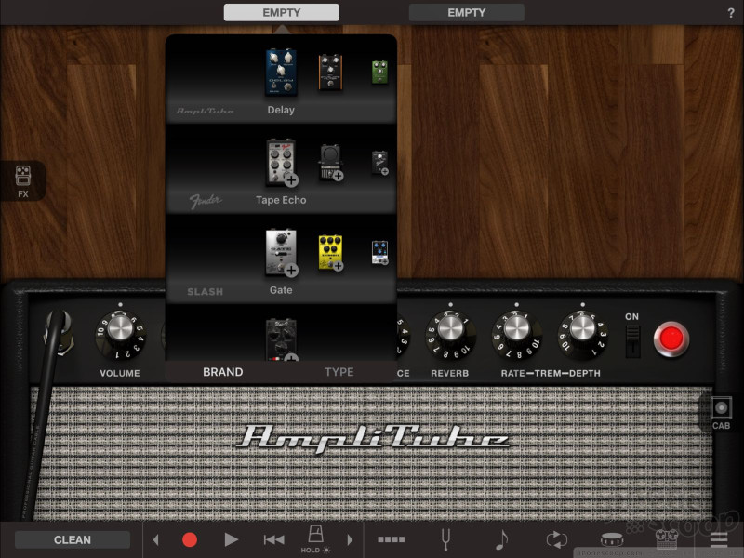744x558 pixels.
Task: Select the black and orange AmpliTube pedal
Action: point(331,73)
